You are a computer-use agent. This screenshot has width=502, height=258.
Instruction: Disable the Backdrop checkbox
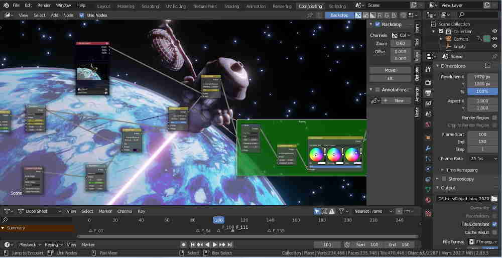click(378, 24)
